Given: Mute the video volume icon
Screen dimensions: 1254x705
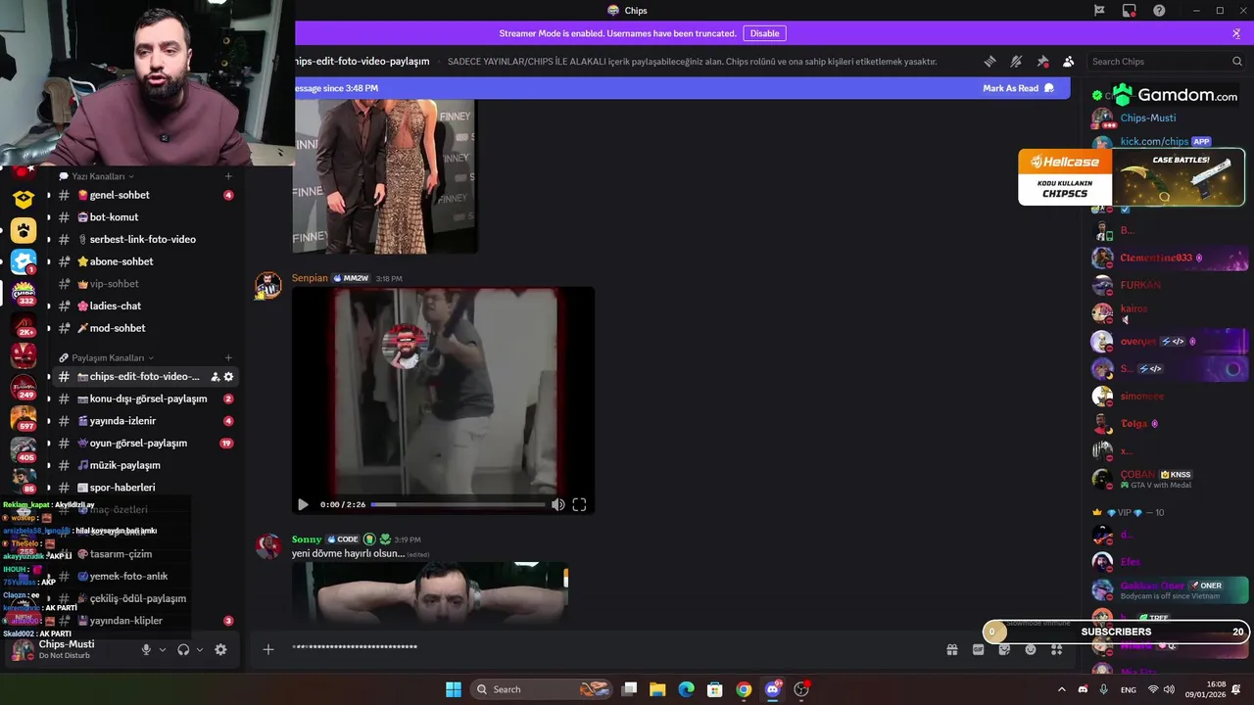Looking at the screenshot, I should point(557,504).
